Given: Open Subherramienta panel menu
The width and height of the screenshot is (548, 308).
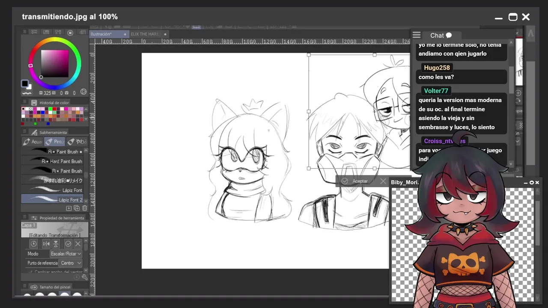Looking at the screenshot, I should pos(24,132).
